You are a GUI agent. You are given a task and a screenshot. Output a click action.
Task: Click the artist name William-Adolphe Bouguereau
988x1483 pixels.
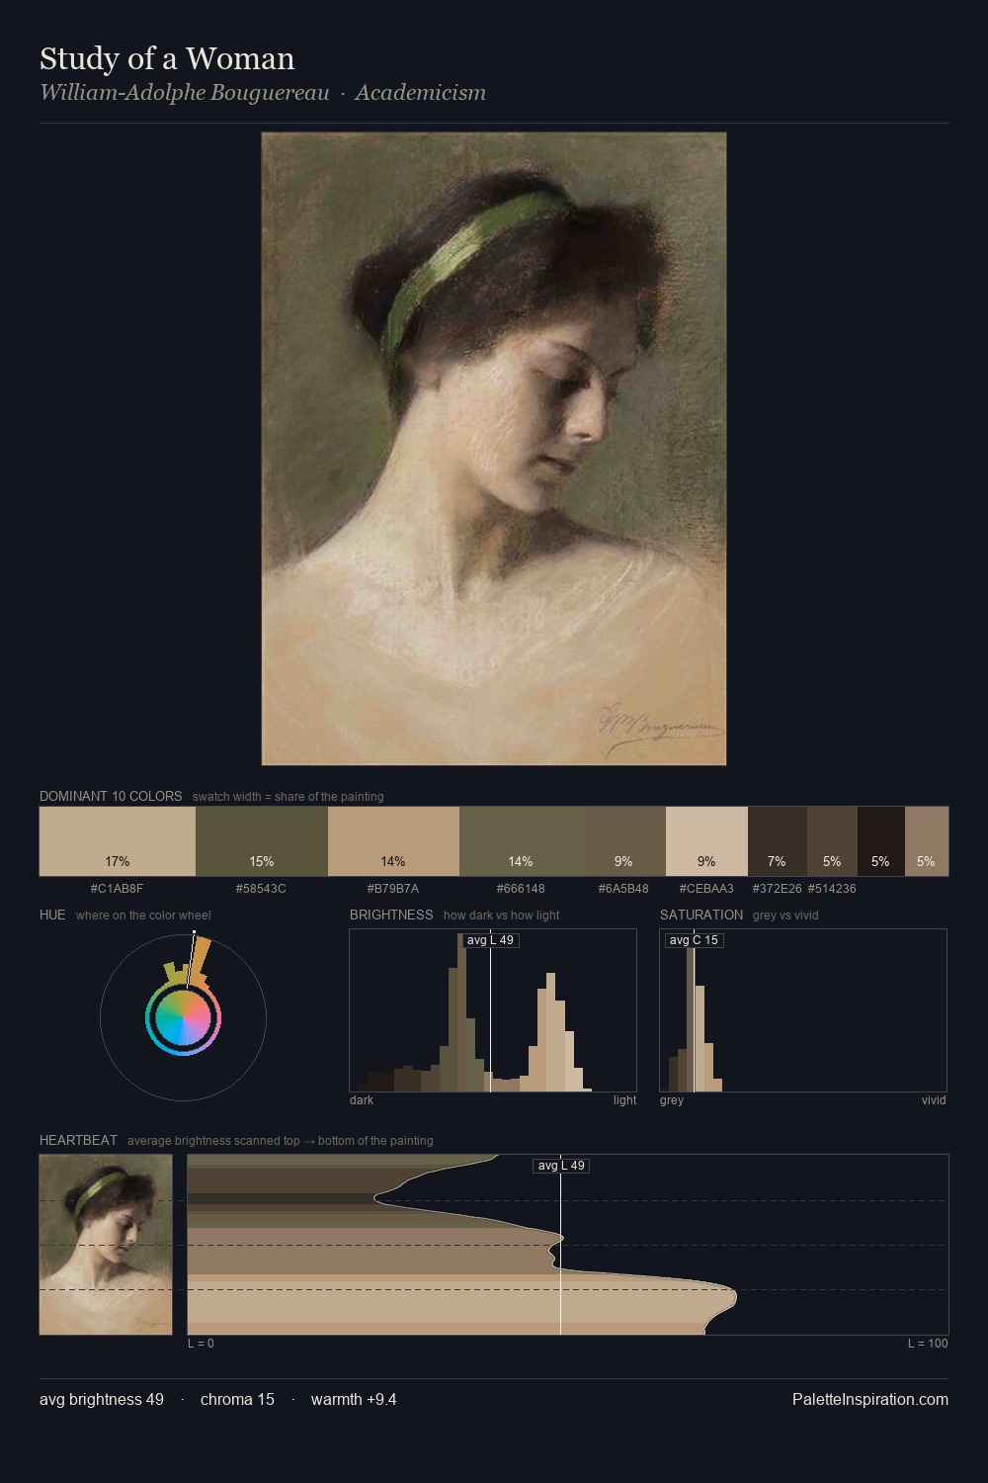tap(184, 93)
